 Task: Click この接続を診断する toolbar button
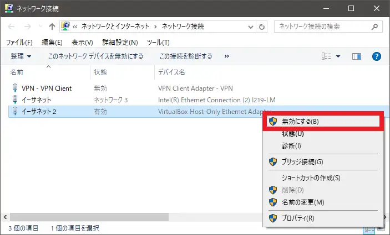(186, 56)
